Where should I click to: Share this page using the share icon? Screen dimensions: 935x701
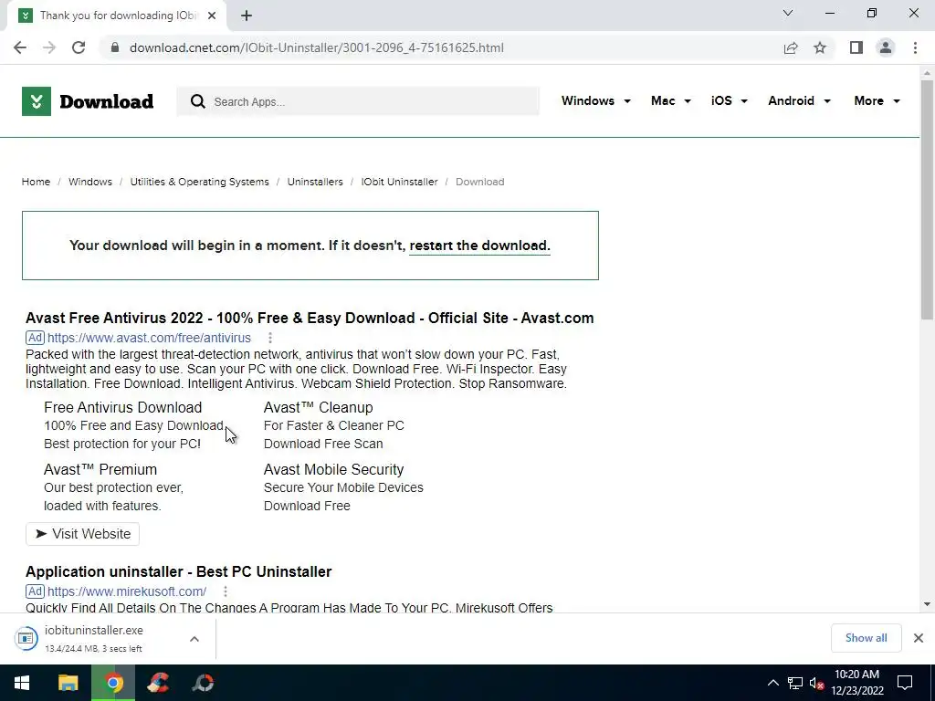coord(791,47)
